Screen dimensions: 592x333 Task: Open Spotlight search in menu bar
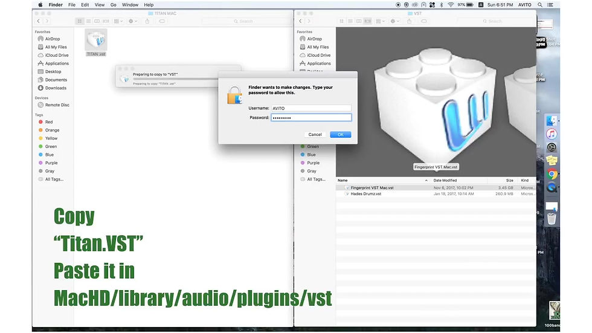[540, 5]
